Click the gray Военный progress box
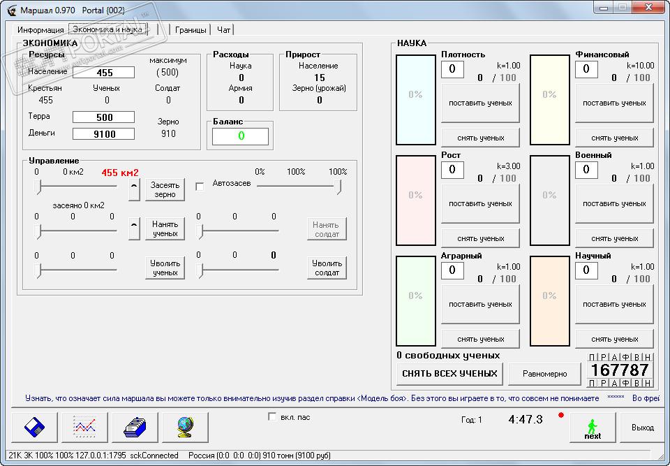Image resolution: width=670 pixels, height=466 pixels. (549, 201)
